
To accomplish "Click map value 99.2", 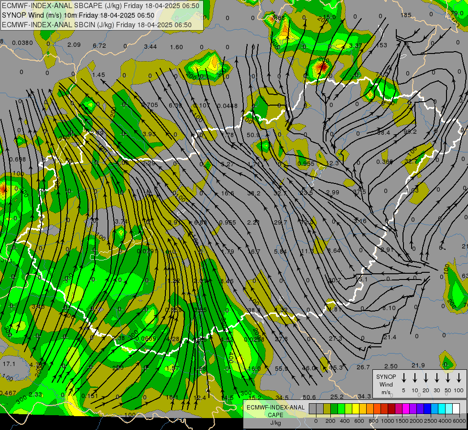I will [410, 131].
